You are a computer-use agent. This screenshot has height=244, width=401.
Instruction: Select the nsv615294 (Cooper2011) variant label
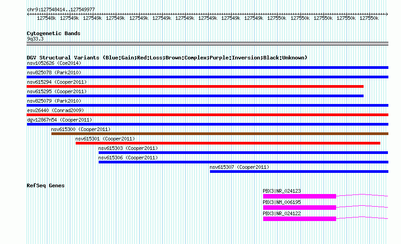tap(57, 82)
